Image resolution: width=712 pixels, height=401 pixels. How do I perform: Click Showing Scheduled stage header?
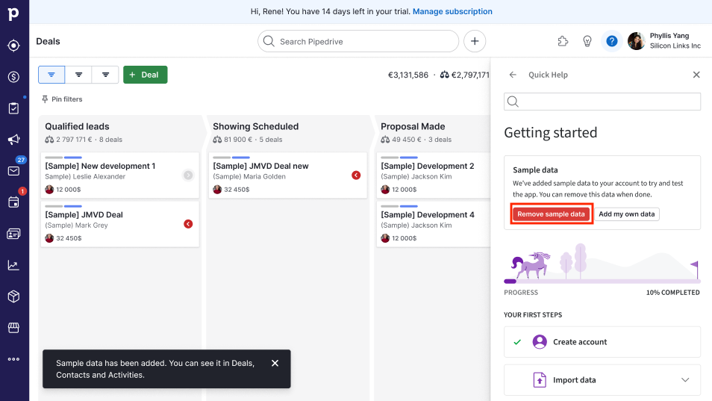click(256, 126)
